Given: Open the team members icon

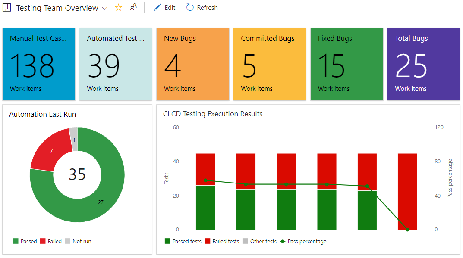Looking at the screenshot, I should click(x=133, y=7).
